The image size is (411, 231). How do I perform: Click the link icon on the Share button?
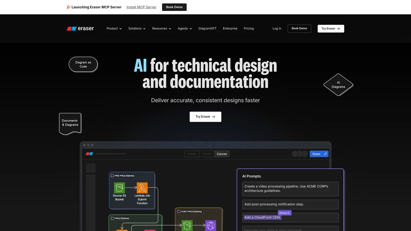pyautogui.click(x=325, y=154)
